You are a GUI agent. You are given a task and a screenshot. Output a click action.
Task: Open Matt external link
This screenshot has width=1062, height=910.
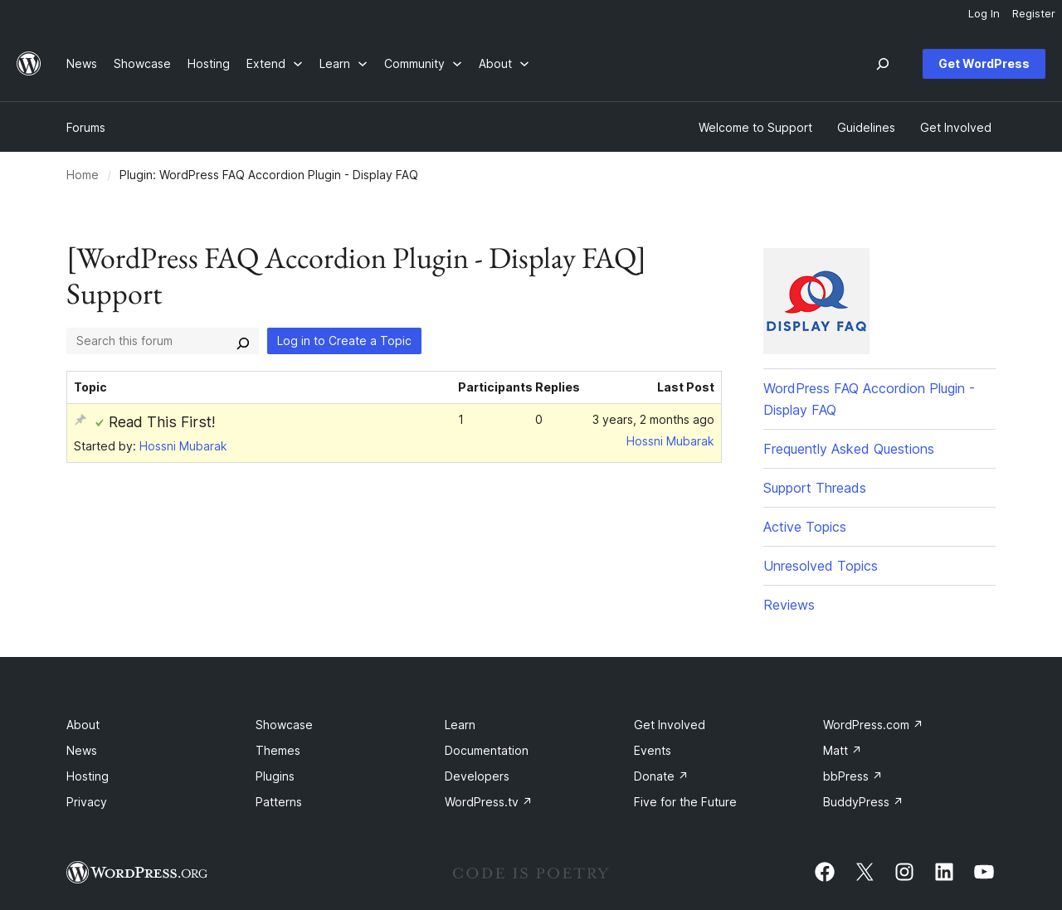842,751
